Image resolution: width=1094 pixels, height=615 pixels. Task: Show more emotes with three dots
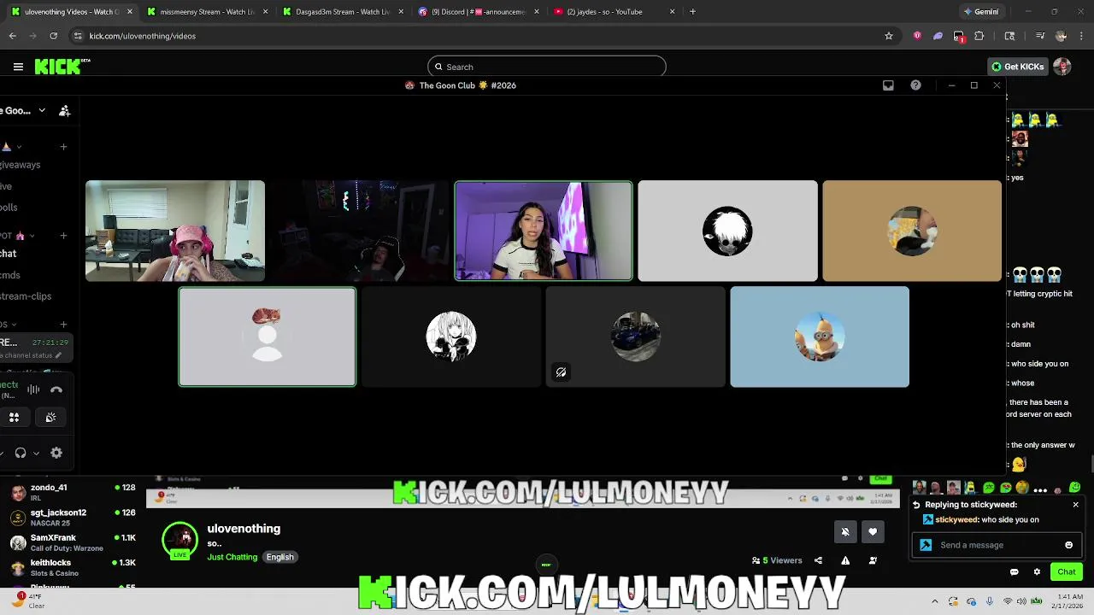coord(1040,489)
